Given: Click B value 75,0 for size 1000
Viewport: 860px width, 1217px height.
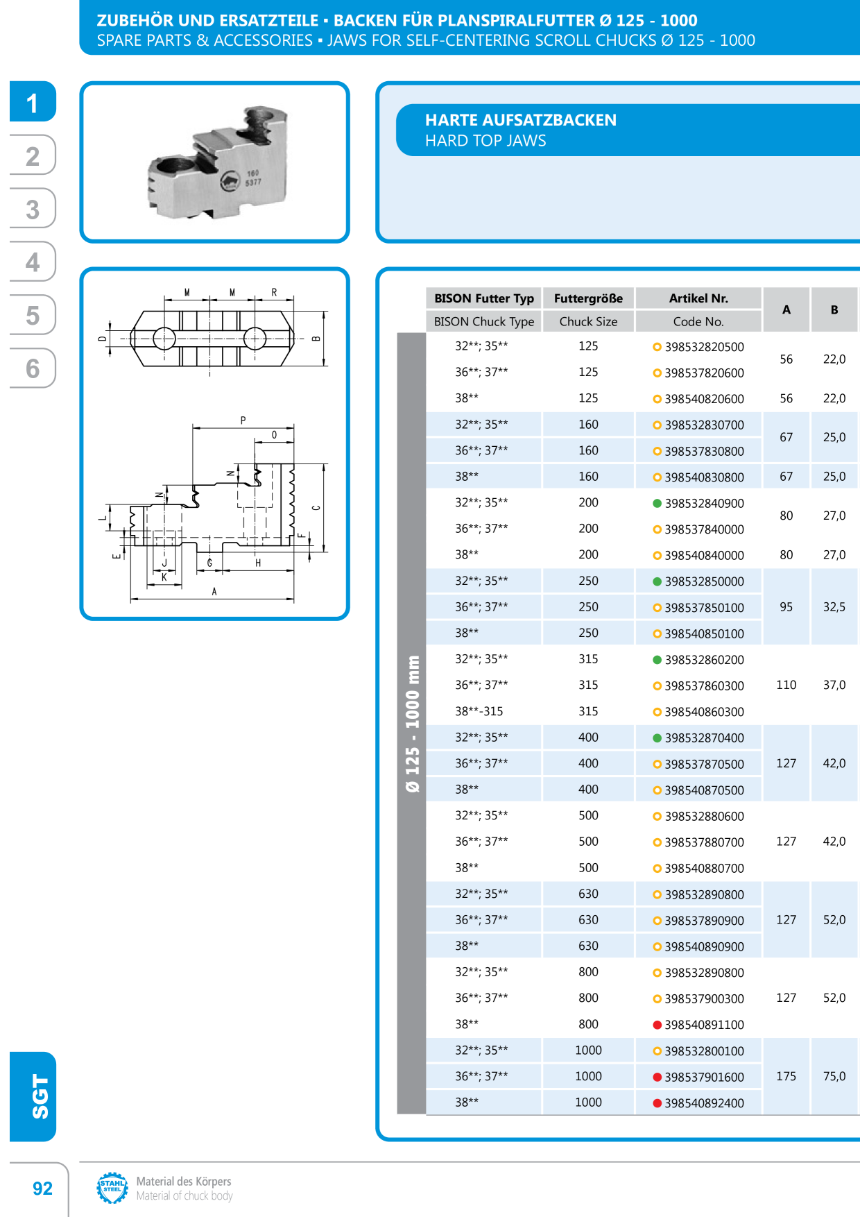Looking at the screenshot, I should (x=834, y=1076).
